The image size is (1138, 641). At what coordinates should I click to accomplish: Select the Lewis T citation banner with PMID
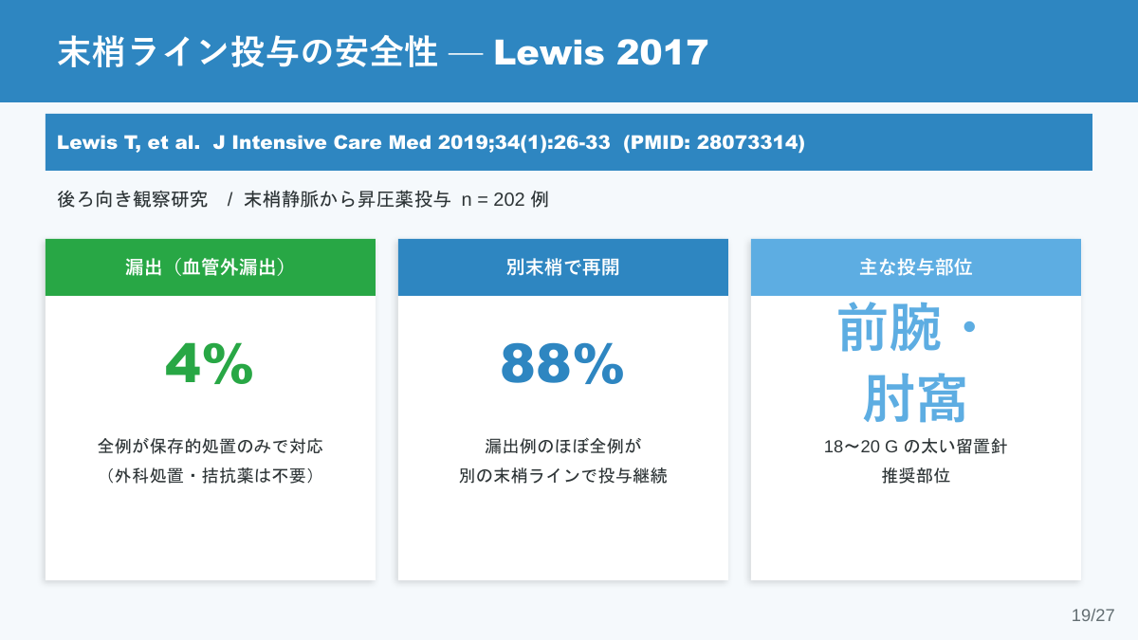tap(569, 142)
